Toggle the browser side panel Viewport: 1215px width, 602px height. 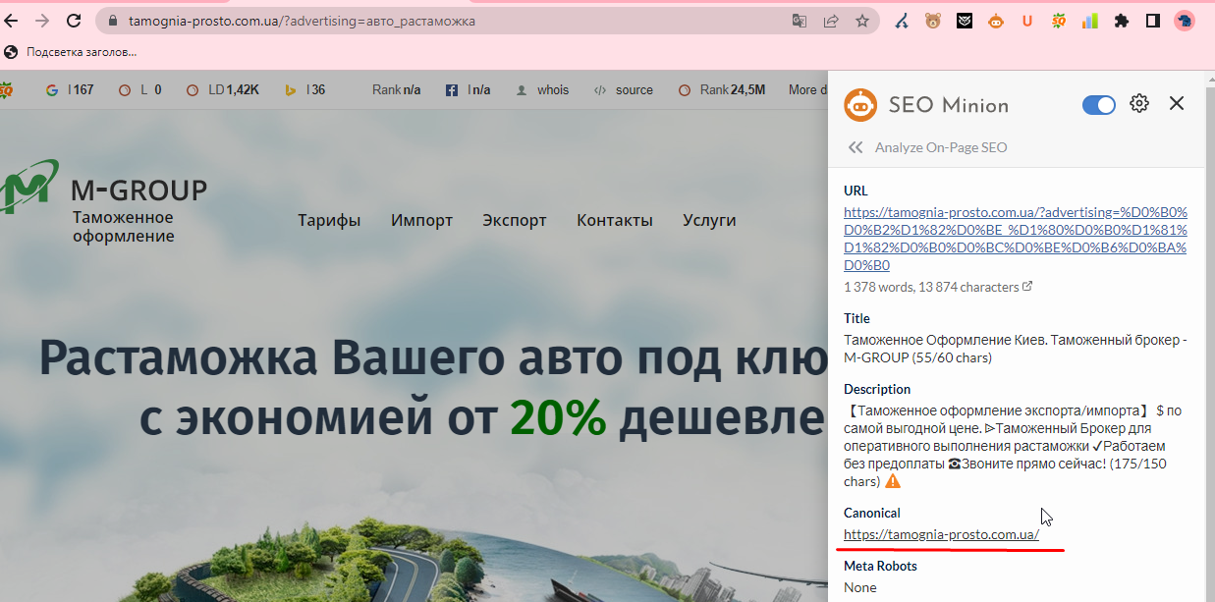(1153, 21)
